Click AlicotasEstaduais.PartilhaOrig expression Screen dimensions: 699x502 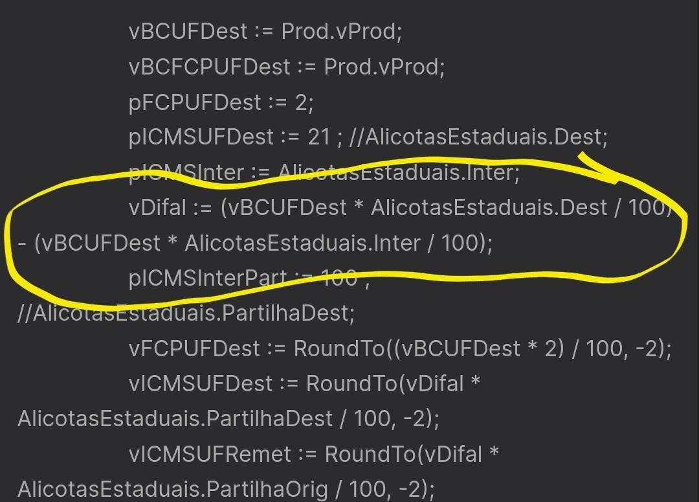pyautogui.click(x=173, y=490)
